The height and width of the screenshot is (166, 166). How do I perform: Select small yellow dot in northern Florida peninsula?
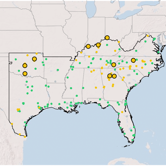(122, 112)
